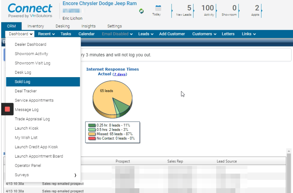This screenshot has height=193, width=293.
Task: Open Service Appointments from the menu
Action: (43, 100)
